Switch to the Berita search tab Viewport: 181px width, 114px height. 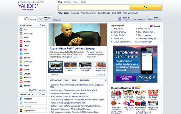[83, 2]
